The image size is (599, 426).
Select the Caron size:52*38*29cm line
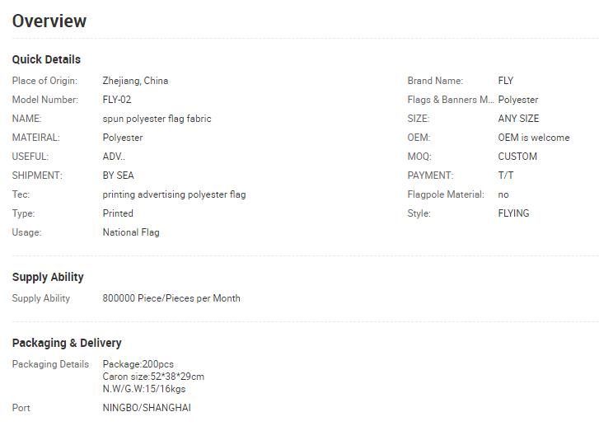coord(153,377)
